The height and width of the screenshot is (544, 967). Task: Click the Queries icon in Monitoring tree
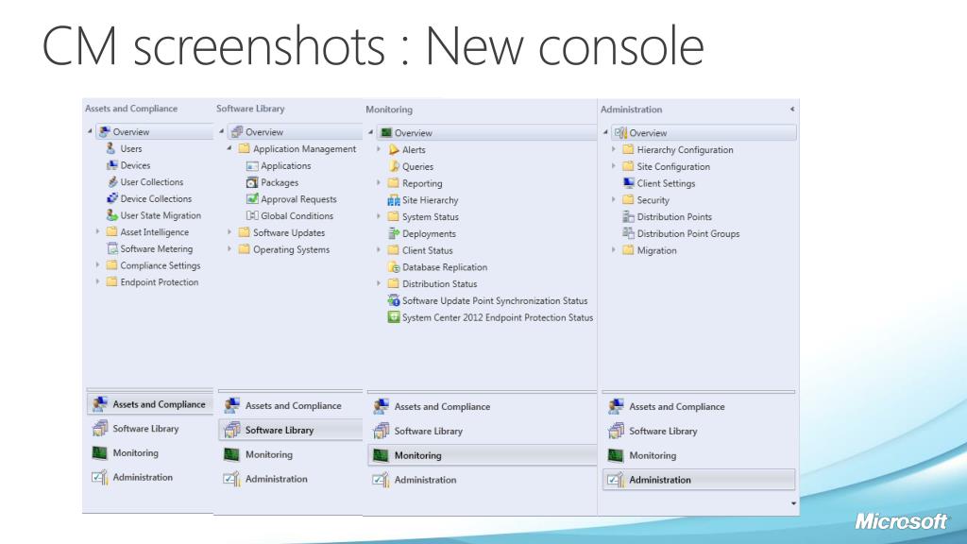coord(394,166)
